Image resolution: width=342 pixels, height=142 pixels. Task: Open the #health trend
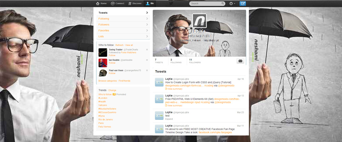pyautogui.click(x=102, y=102)
